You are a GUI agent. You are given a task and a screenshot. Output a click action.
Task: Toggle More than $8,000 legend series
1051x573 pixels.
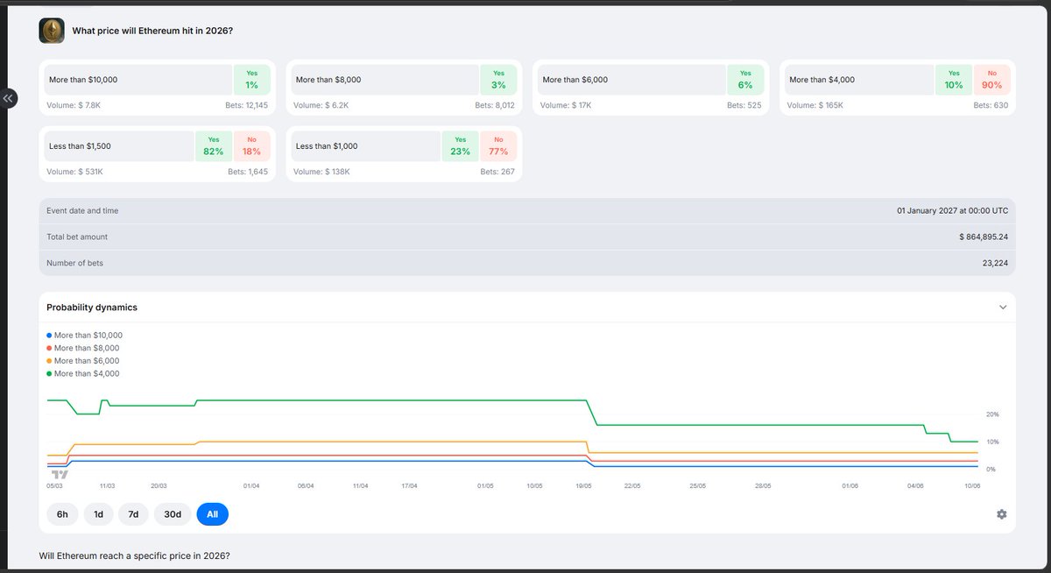[82, 348]
